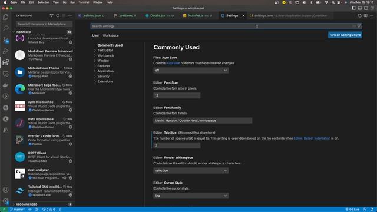
Task: Open the Cursor Style dropdown
Action: (x=191, y=196)
